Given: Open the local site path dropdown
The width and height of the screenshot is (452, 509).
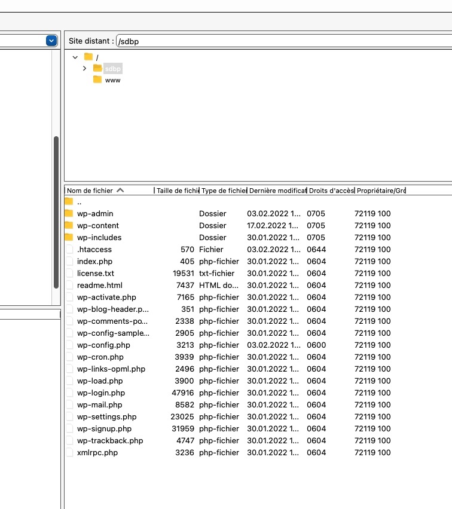Looking at the screenshot, I should (x=51, y=41).
